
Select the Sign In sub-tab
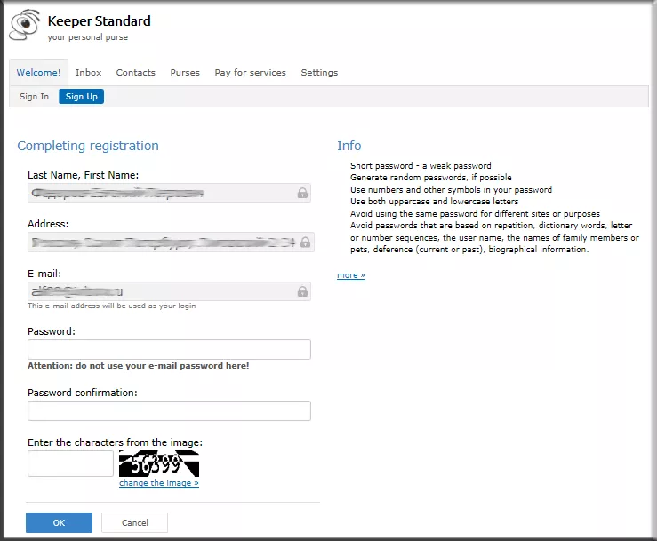click(x=34, y=96)
